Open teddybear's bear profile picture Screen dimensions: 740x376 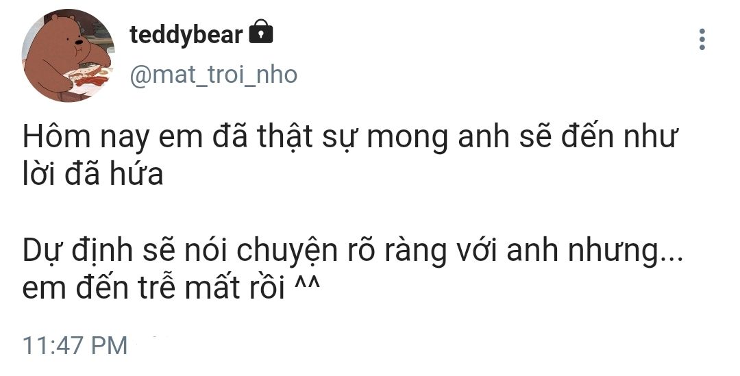tap(69, 55)
